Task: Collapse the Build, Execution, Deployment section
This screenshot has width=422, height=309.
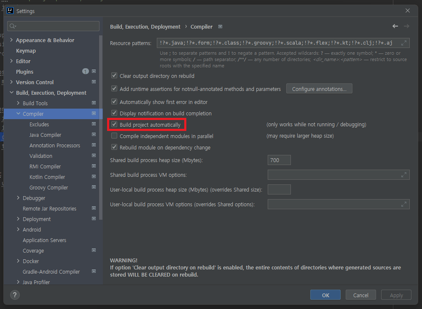Action: click(11, 92)
